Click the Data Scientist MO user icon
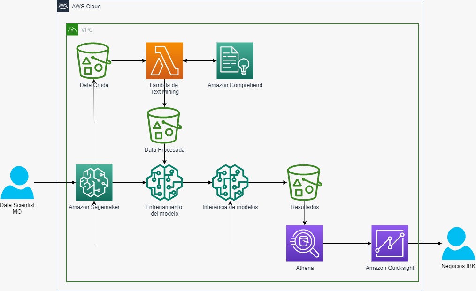Viewport: 476px width, 291px height. click(x=17, y=182)
